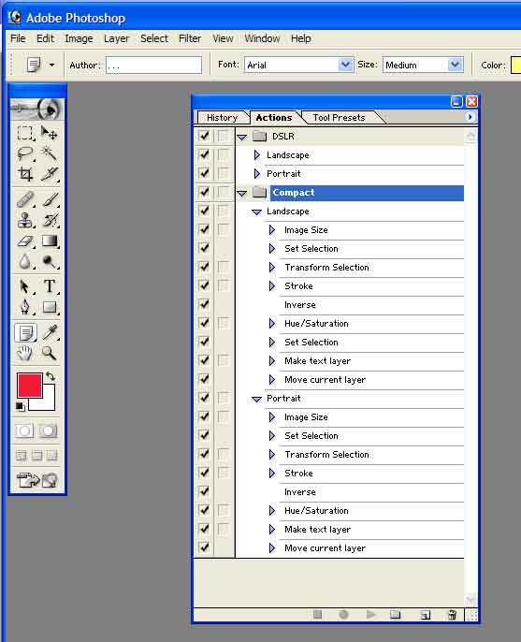Image resolution: width=521 pixels, height=642 pixels.
Task: Expand the DSLR Landscape action
Action: 256,154
